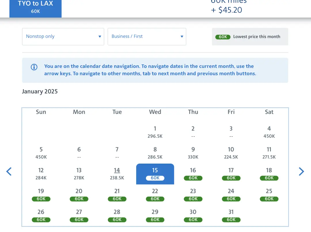
Task: Select January 31 at 60K
Action: (231, 215)
